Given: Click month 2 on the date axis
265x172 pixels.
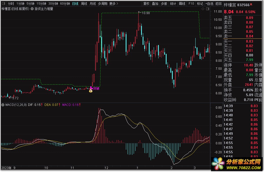Looking at the screenshot, I should pyautogui.click(x=171, y=168).
